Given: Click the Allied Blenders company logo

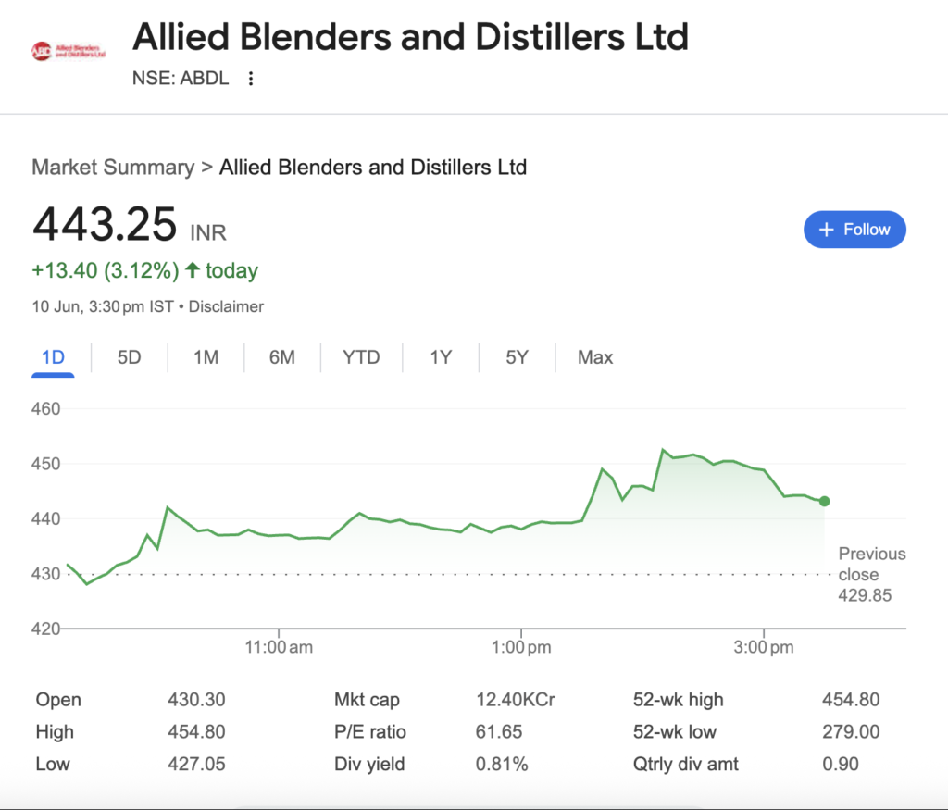Looking at the screenshot, I should [x=69, y=52].
